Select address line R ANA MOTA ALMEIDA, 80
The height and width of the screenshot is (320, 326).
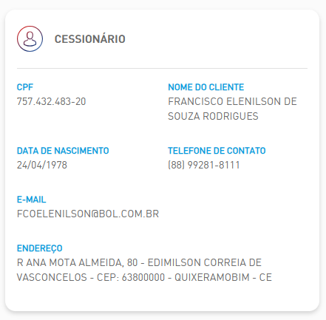click(x=77, y=263)
